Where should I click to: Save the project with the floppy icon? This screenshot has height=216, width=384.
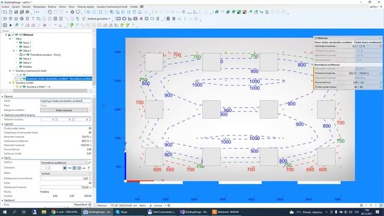click(x=16, y=12)
